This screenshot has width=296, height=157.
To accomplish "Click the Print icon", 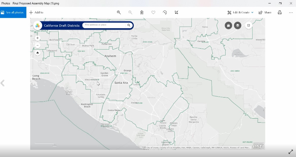I will pyautogui.click(x=280, y=12).
